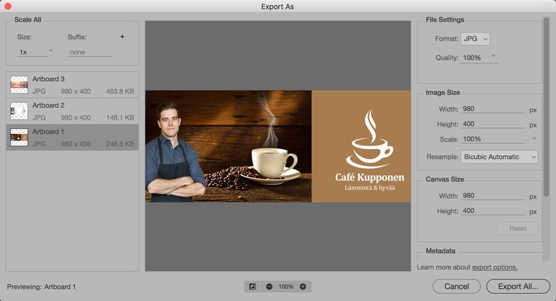Click the Reset button in Canvas Size

click(x=518, y=229)
